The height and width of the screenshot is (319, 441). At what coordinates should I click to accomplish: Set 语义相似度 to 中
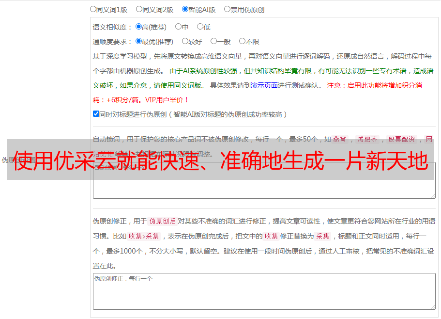point(178,27)
